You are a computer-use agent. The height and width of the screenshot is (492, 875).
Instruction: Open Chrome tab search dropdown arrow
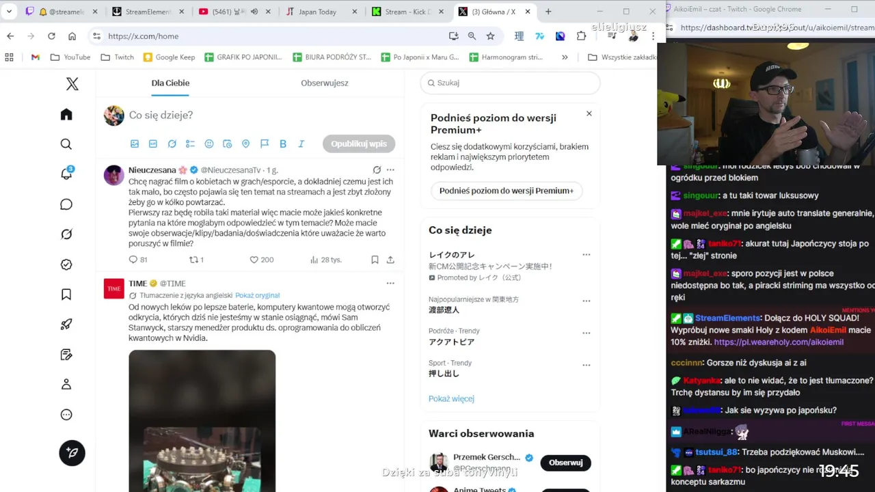10,12
